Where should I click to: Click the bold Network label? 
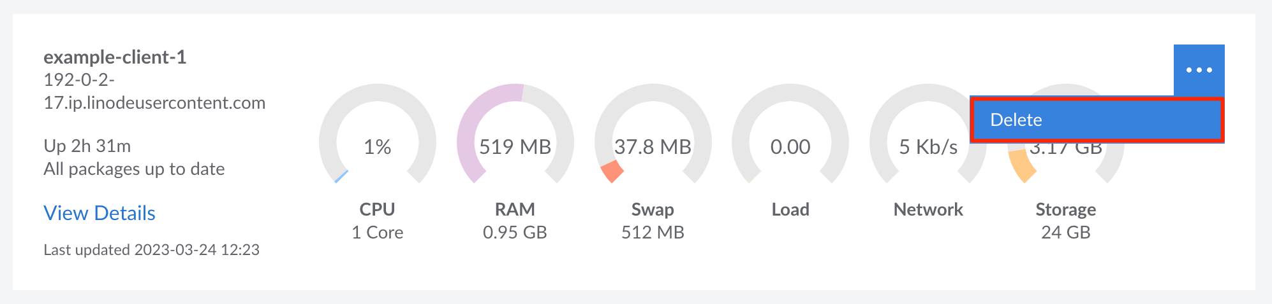pyautogui.click(x=928, y=209)
